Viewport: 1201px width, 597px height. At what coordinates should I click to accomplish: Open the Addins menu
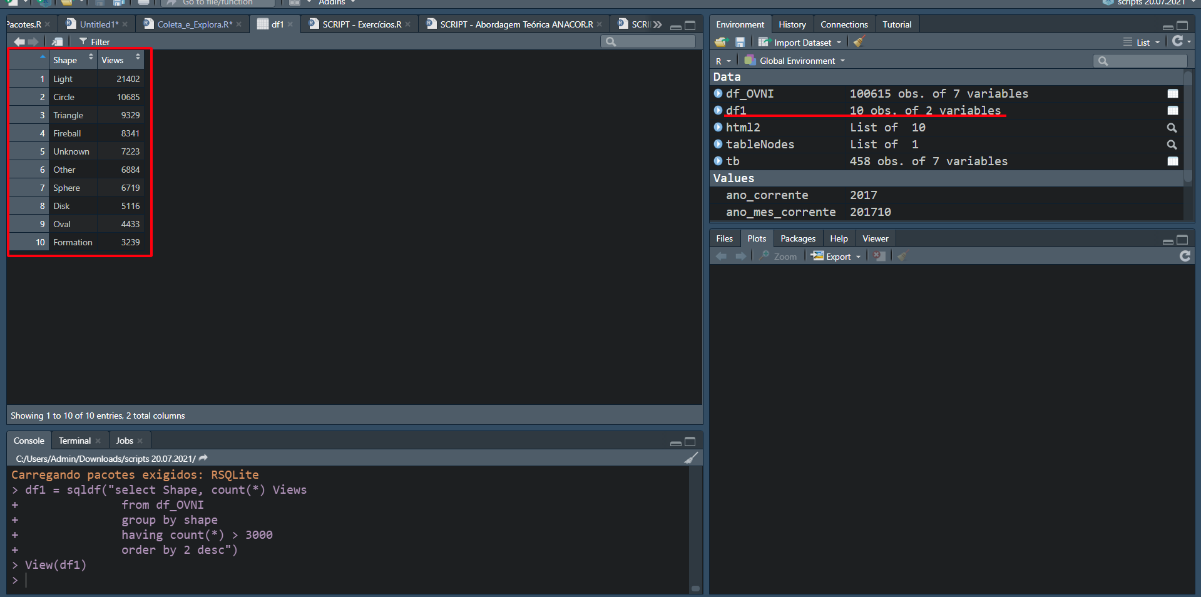pos(336,3)
